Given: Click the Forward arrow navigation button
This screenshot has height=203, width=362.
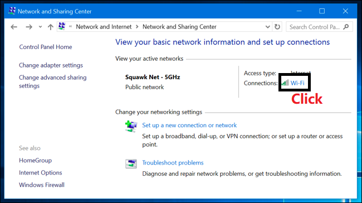Looking at the screenshot, I should point(29,27).
